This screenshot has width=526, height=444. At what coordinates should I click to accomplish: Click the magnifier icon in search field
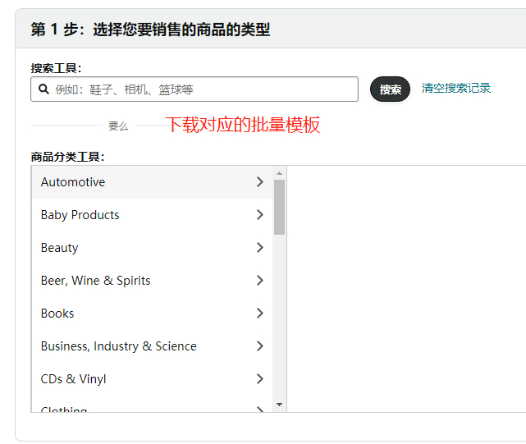[43, 89]
